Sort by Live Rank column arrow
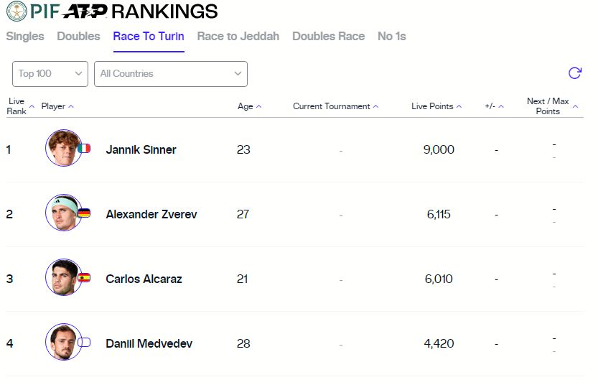The image size is (598, 385). pos(32,106)
